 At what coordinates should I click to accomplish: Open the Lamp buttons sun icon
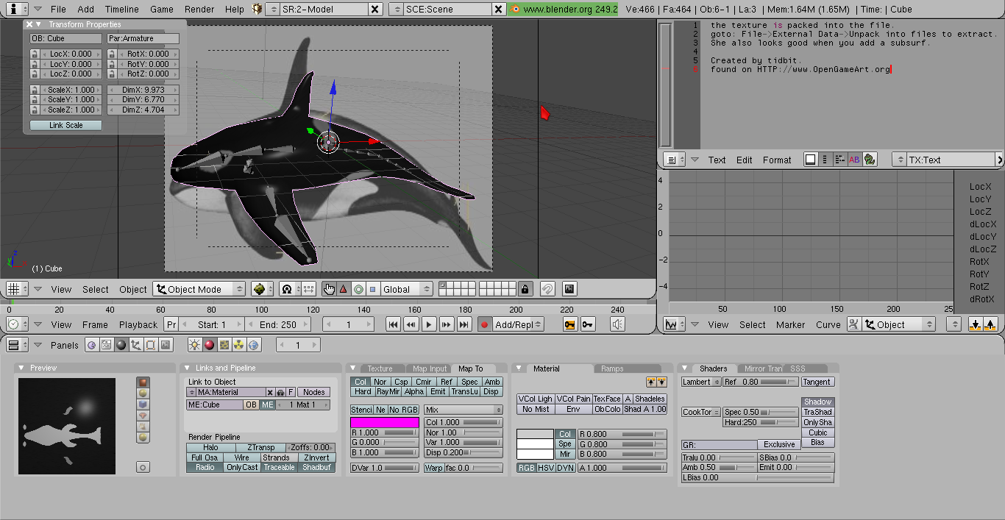point(195,345)
